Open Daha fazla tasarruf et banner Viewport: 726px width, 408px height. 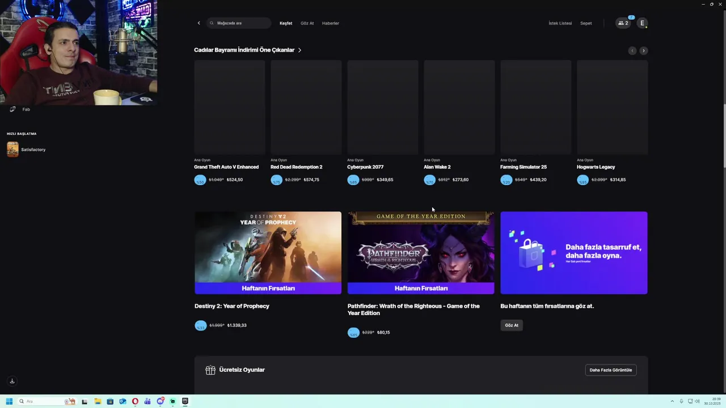coord(574,253)
